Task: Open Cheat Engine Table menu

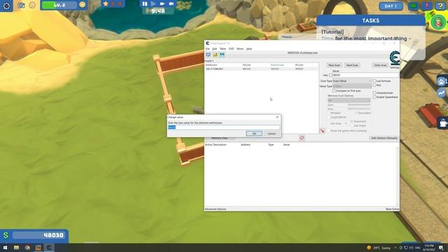Action: (223, 49)
